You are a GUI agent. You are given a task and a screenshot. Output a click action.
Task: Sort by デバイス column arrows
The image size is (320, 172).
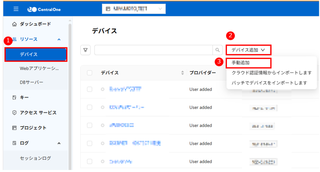(183, 73)
